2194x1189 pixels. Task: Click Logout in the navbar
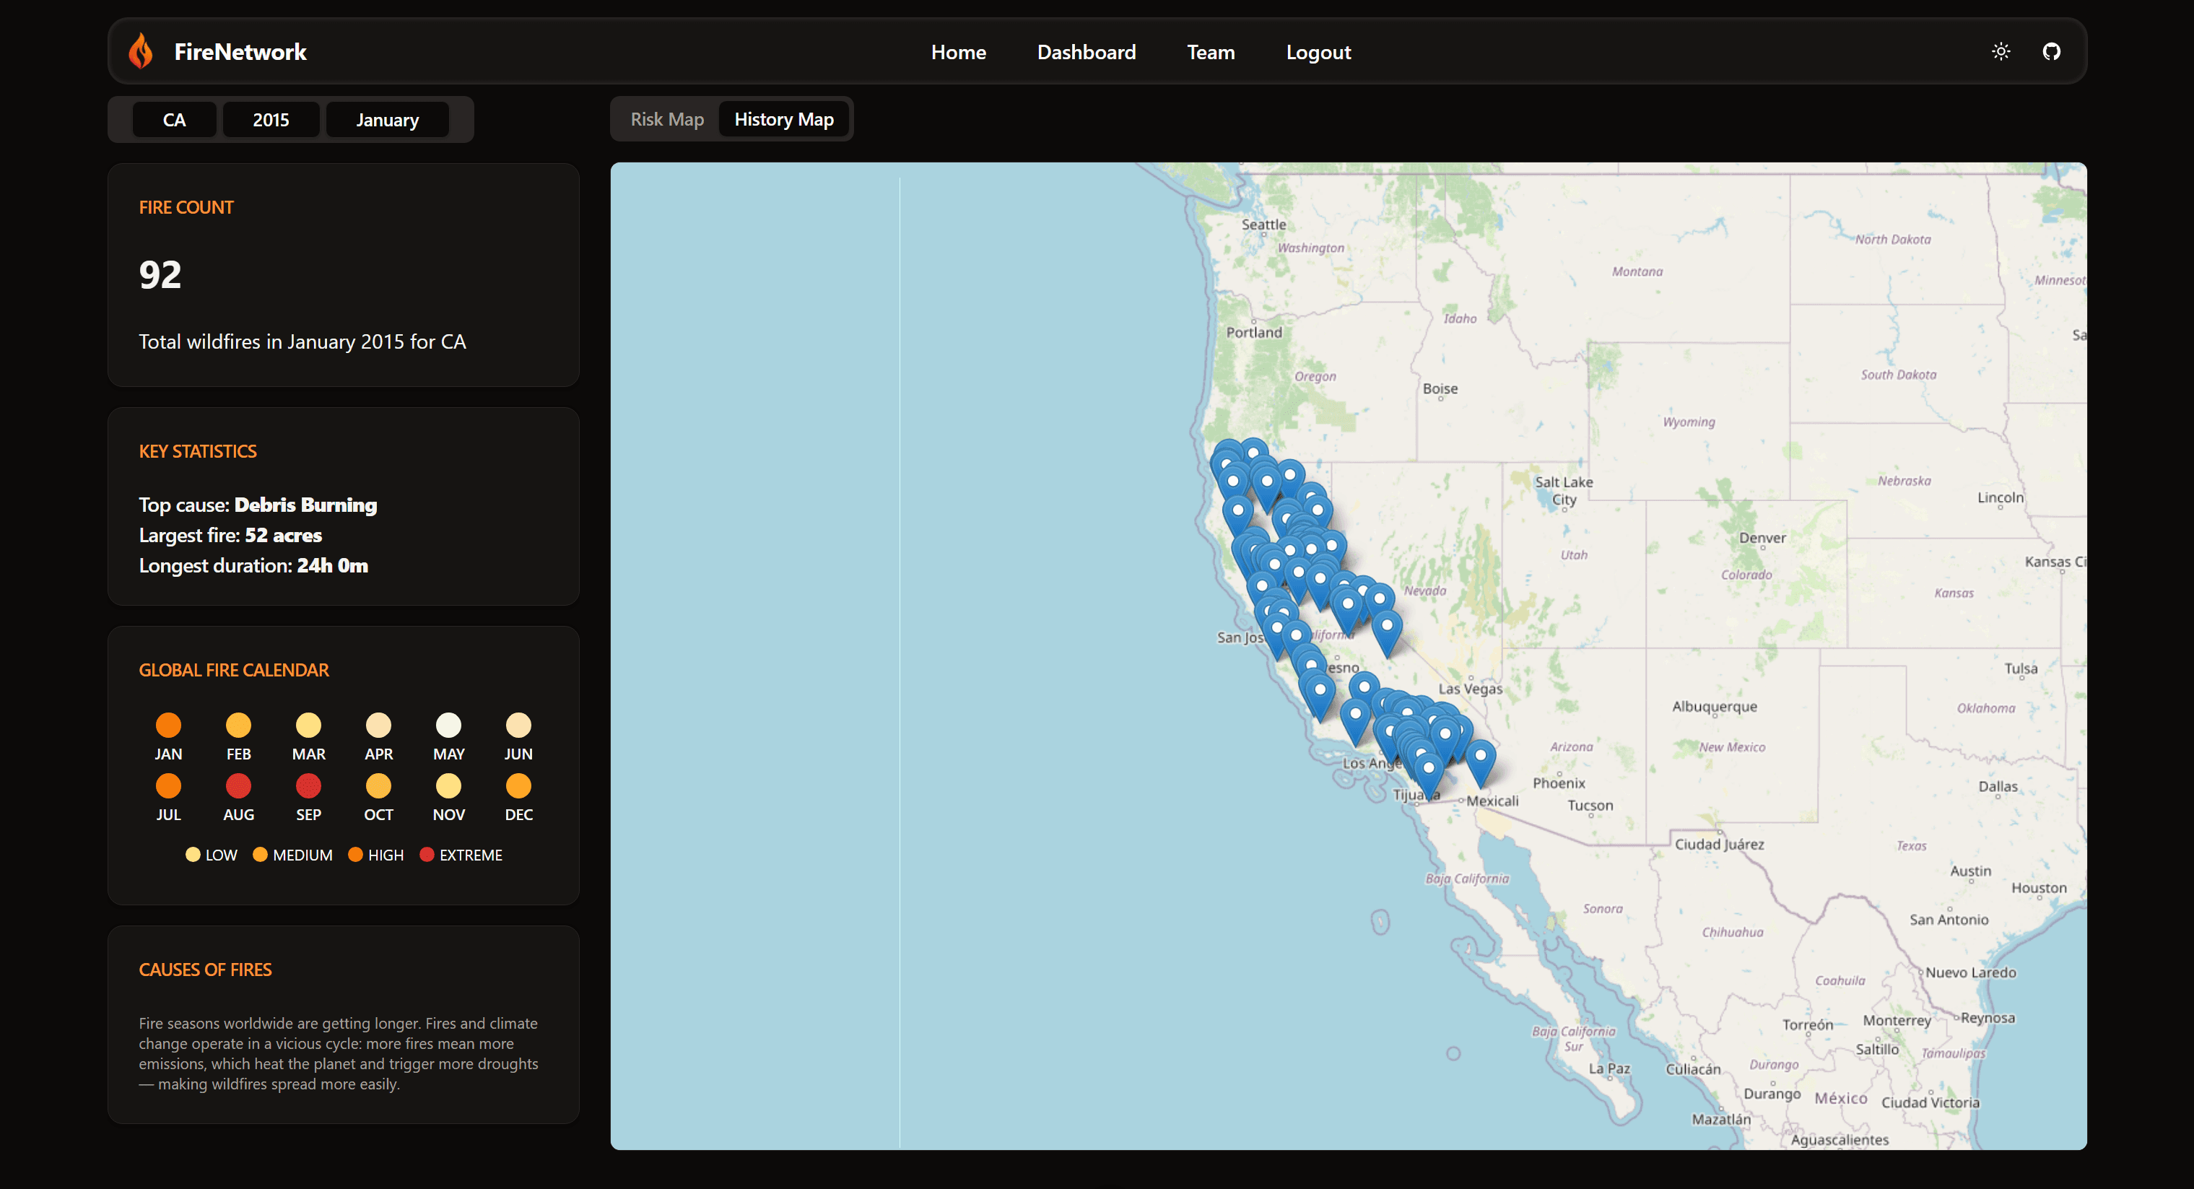(1318, 52)
